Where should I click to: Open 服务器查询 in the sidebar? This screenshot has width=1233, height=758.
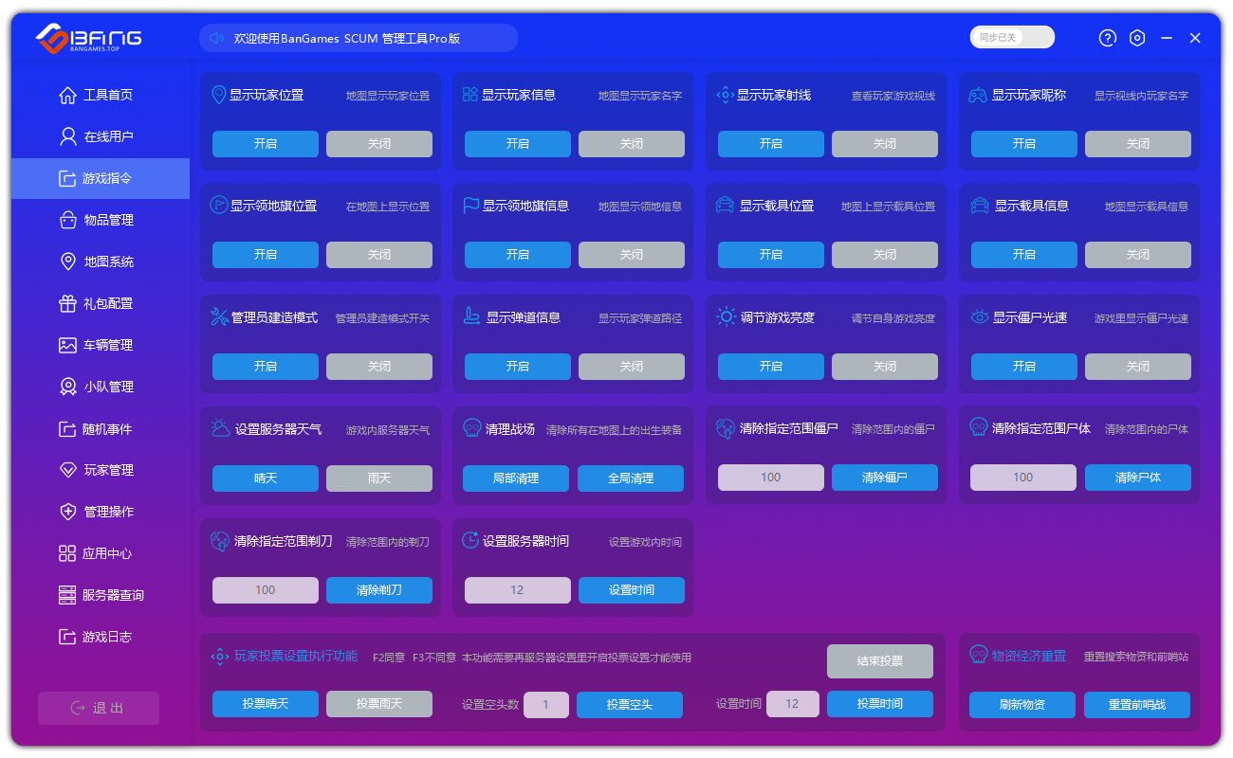(x=113, y=595)
